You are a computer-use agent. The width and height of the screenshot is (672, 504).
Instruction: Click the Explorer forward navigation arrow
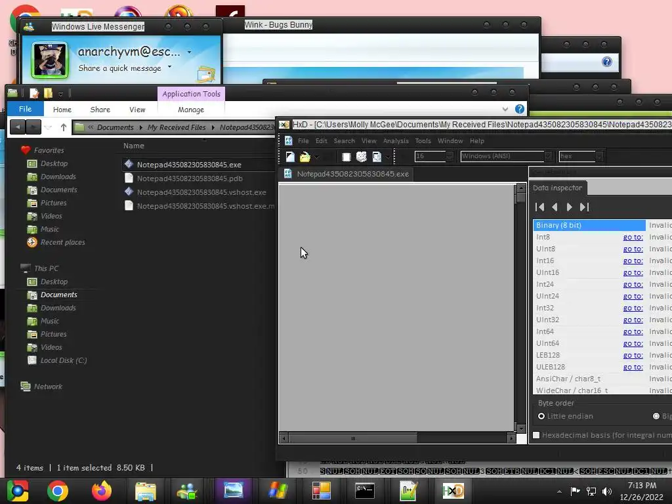(33, 127)
